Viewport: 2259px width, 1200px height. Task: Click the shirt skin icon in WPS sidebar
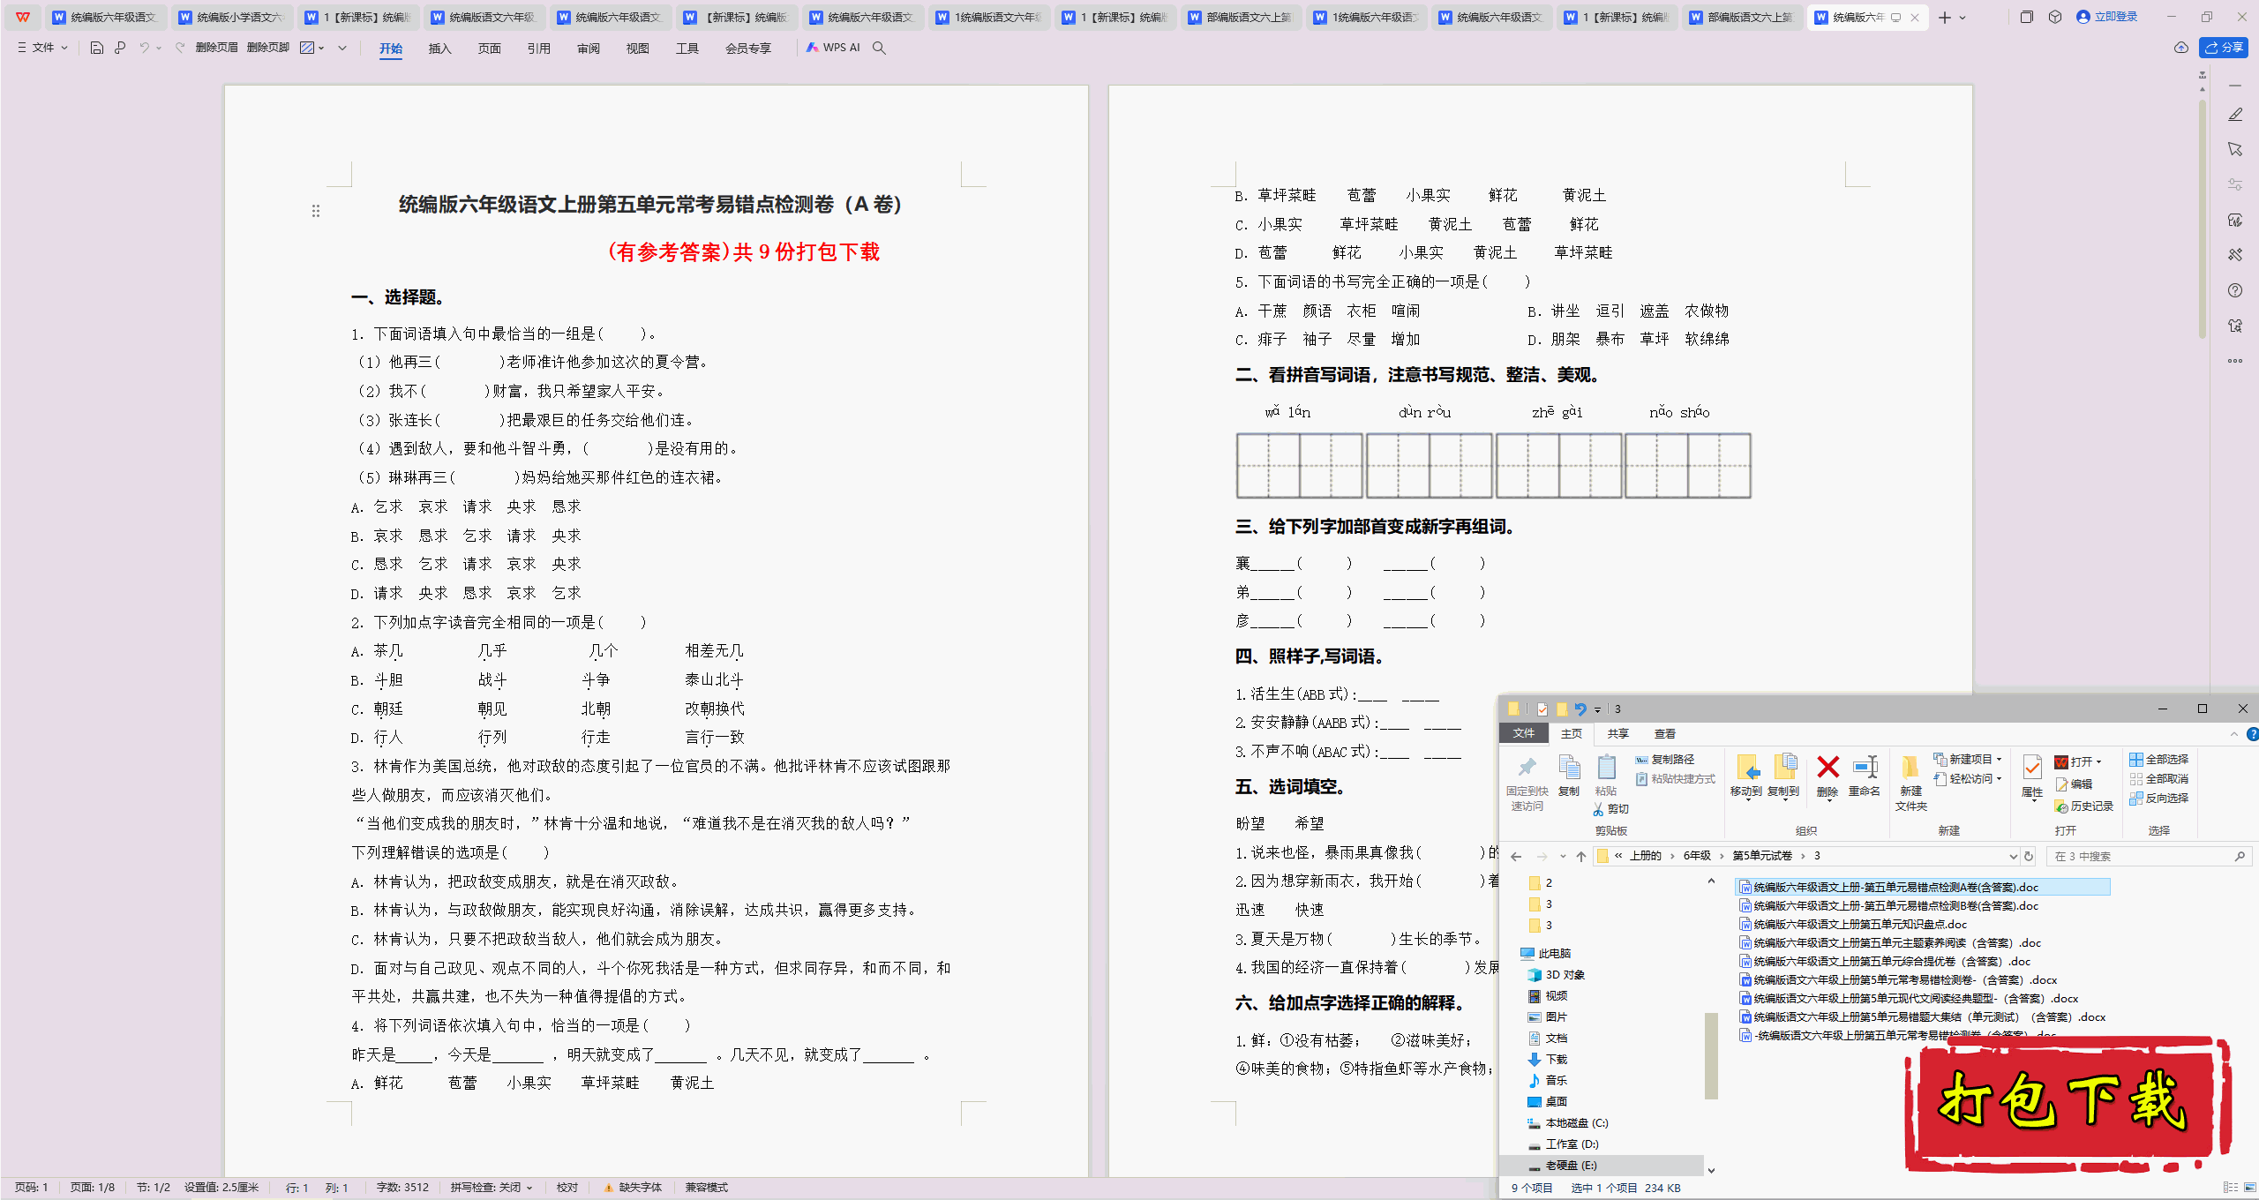(x=2235, y=326)
